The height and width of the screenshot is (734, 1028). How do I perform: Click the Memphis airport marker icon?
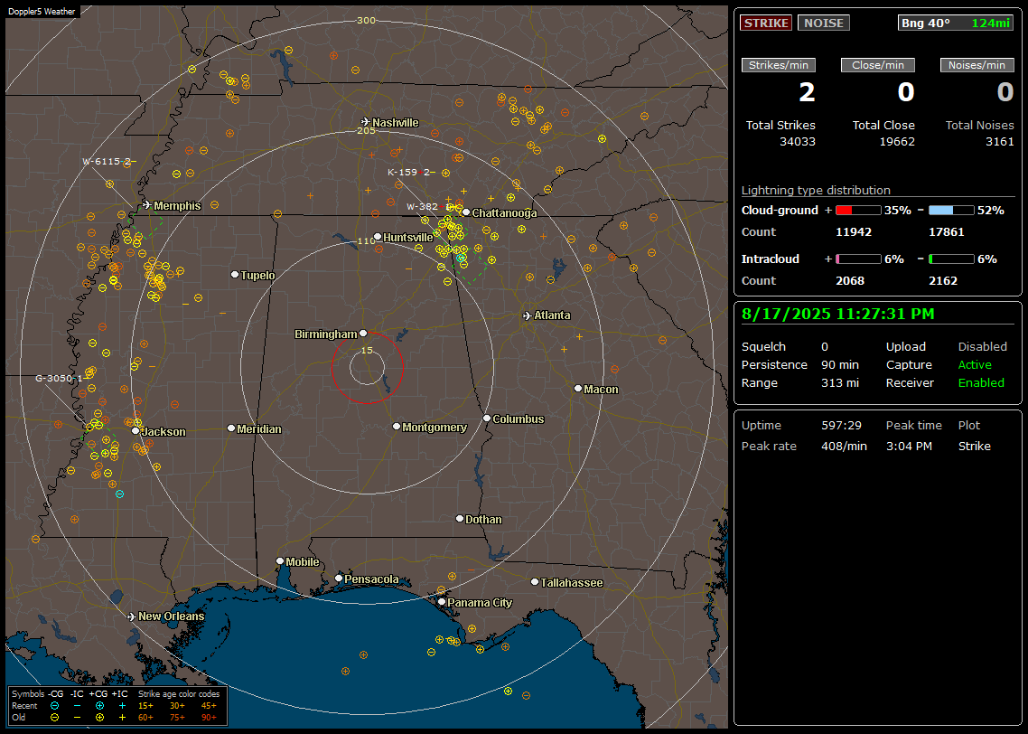click(x=146, y=205)
